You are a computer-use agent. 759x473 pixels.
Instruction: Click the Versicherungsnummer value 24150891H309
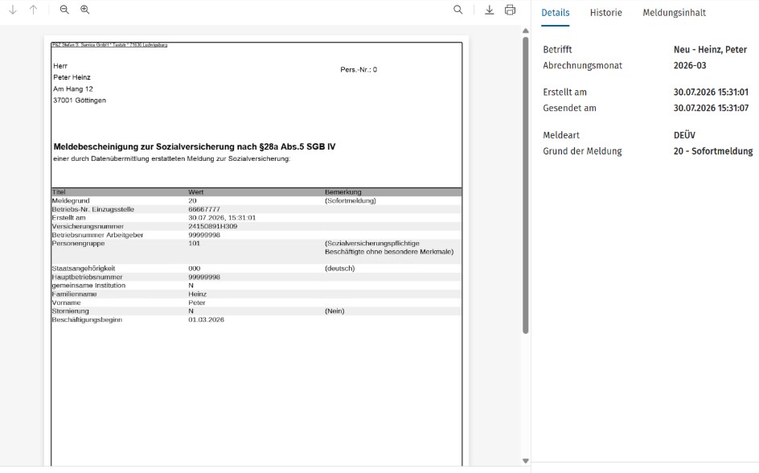click(213, 226)
